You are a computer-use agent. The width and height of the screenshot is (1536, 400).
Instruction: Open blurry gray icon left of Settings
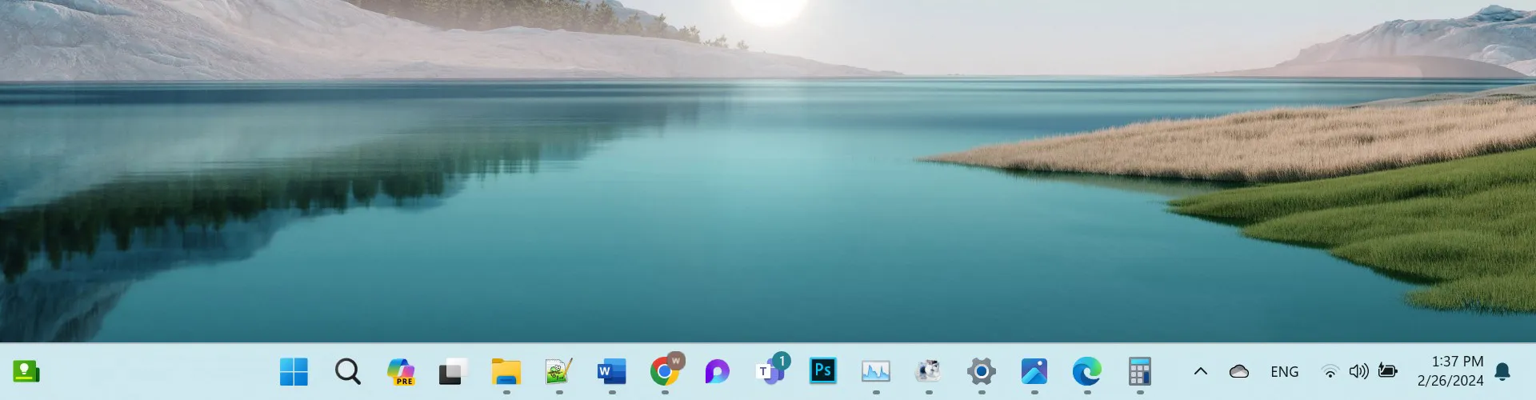click(928, 371)
